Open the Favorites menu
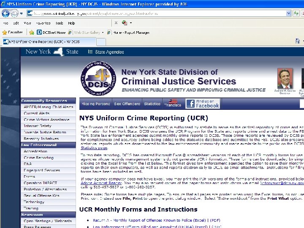304x228 pixels. pyautogui.click(x=43, y=23)
